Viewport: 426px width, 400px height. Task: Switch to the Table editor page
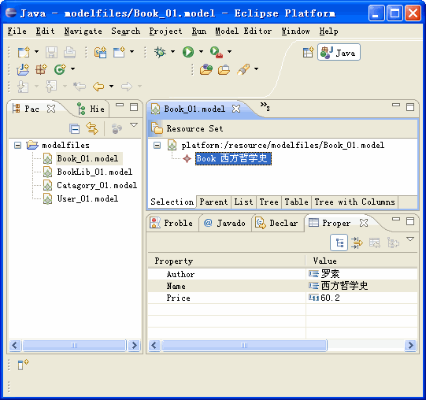point(296,202)
